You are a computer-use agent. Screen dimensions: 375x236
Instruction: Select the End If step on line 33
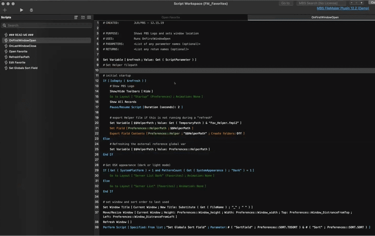coord(108,191)
